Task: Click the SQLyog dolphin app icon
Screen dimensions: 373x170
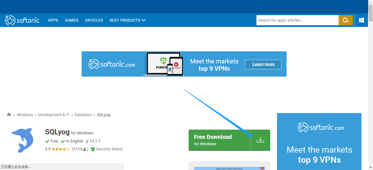Action: click(x=23, y=140)
